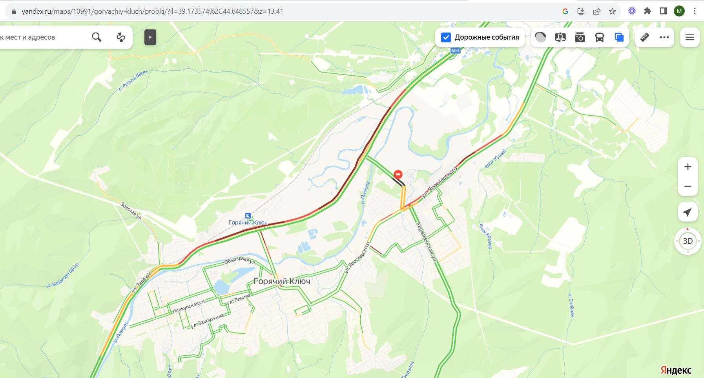This screenshot has height=378, width=704.
Task: Zoom in with the plus button
Action: tap(688, 167)
